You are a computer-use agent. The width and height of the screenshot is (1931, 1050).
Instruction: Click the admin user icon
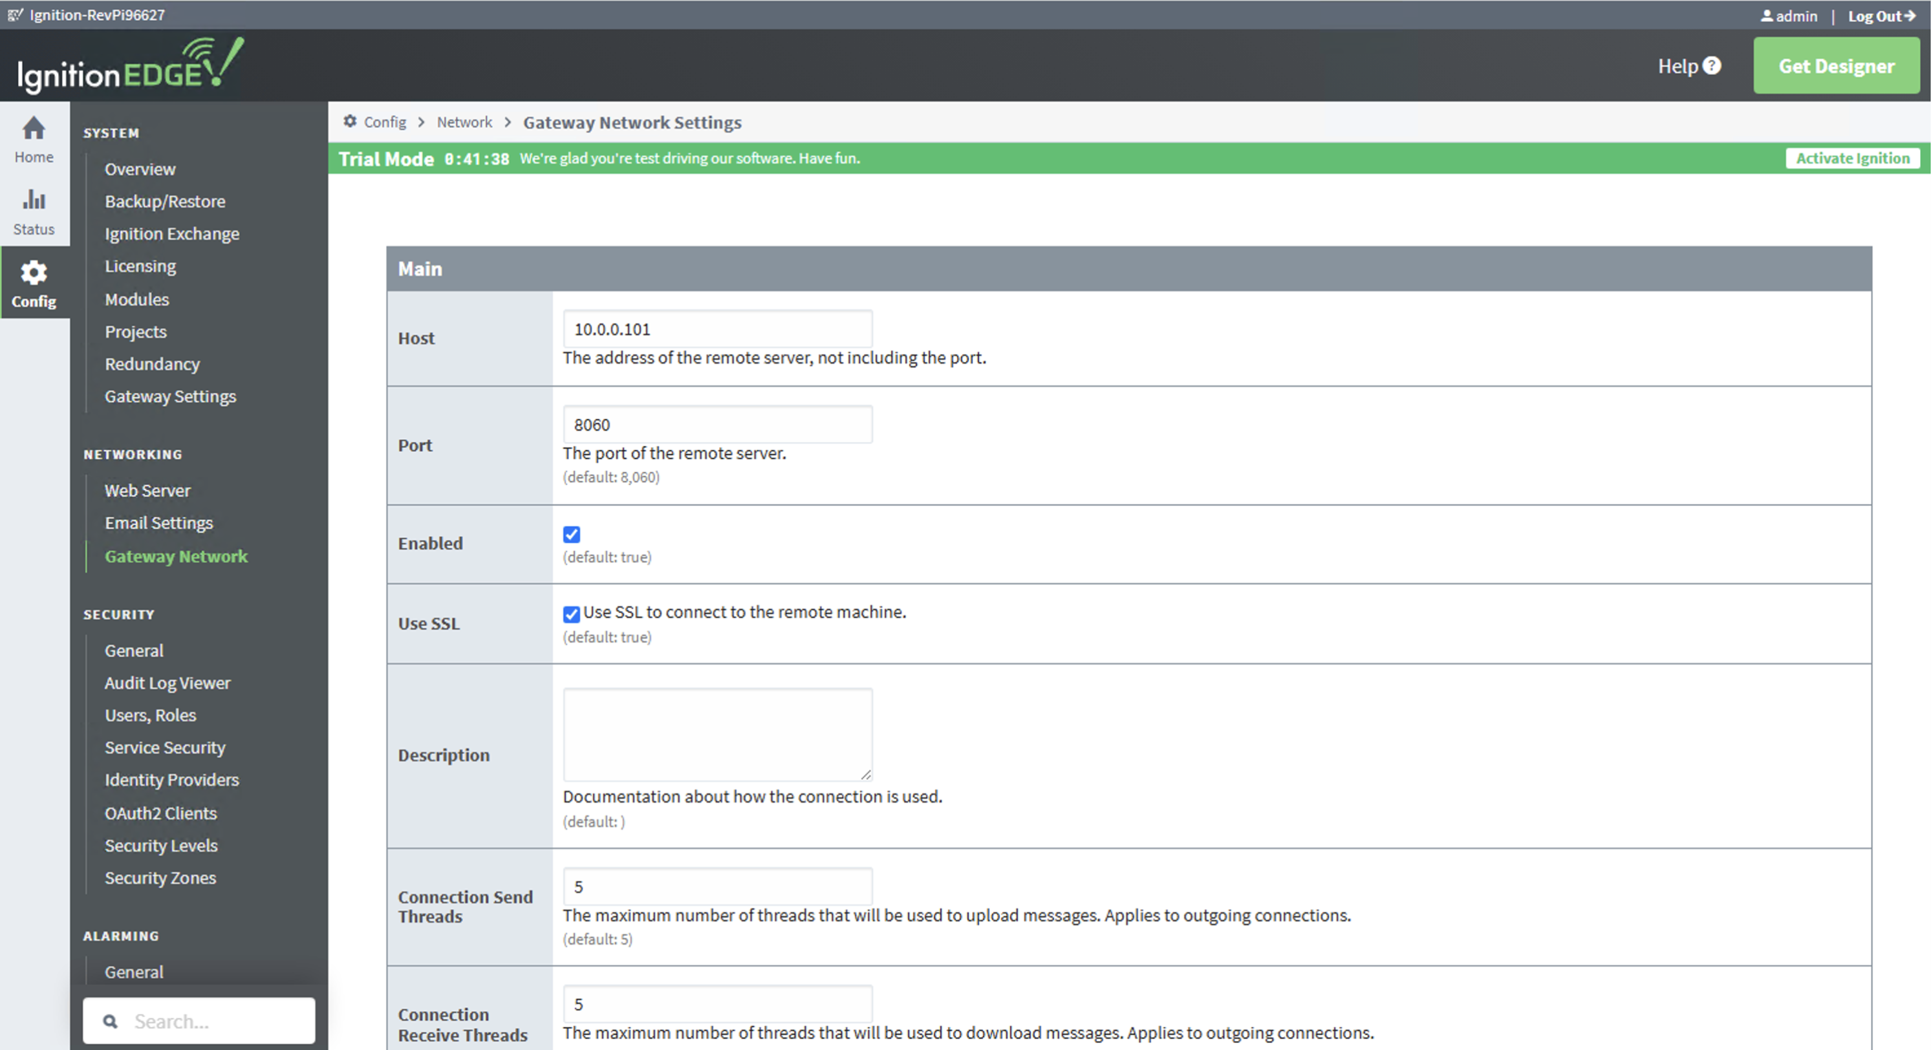(x=1767, y=16)
